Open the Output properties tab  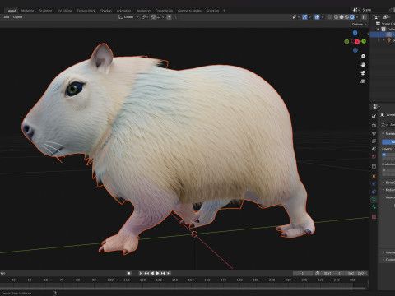click(374, 133)
